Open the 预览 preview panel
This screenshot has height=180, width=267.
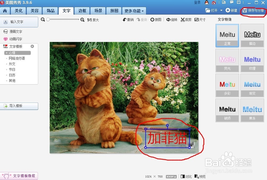tap(200, 176)
